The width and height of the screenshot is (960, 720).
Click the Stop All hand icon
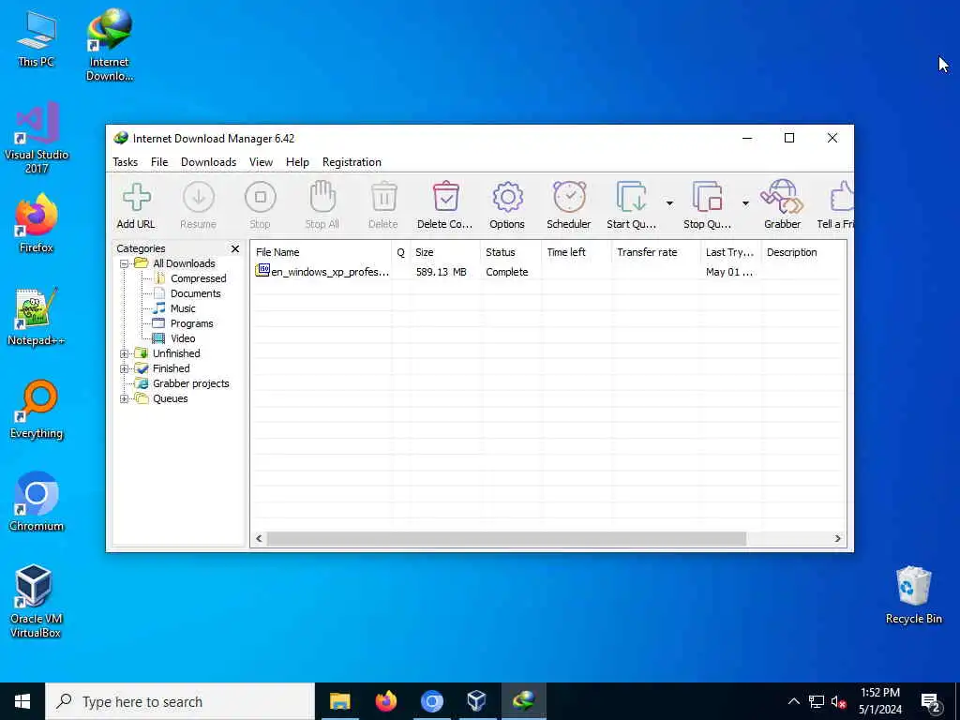point(322,197)
